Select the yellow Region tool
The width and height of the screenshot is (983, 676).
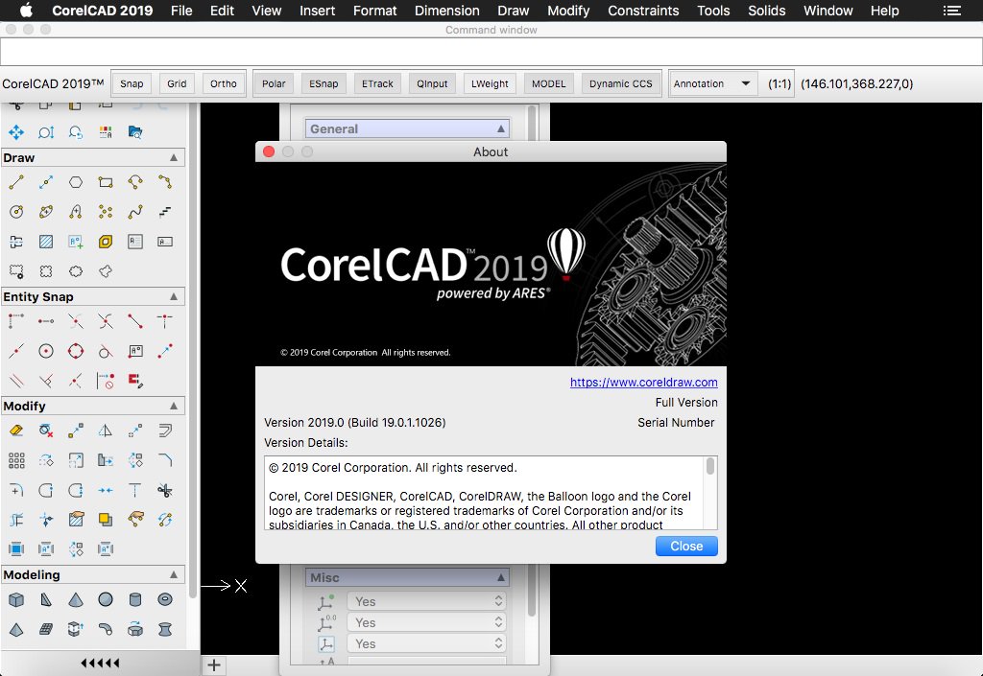pyautogui.click(x=106, y=242)
